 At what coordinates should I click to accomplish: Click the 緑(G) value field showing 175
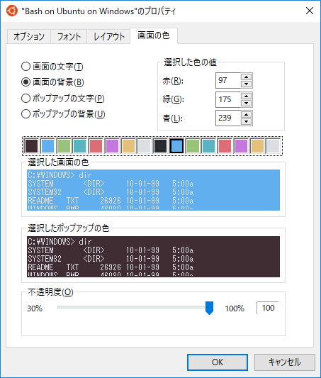coord(228,99)
